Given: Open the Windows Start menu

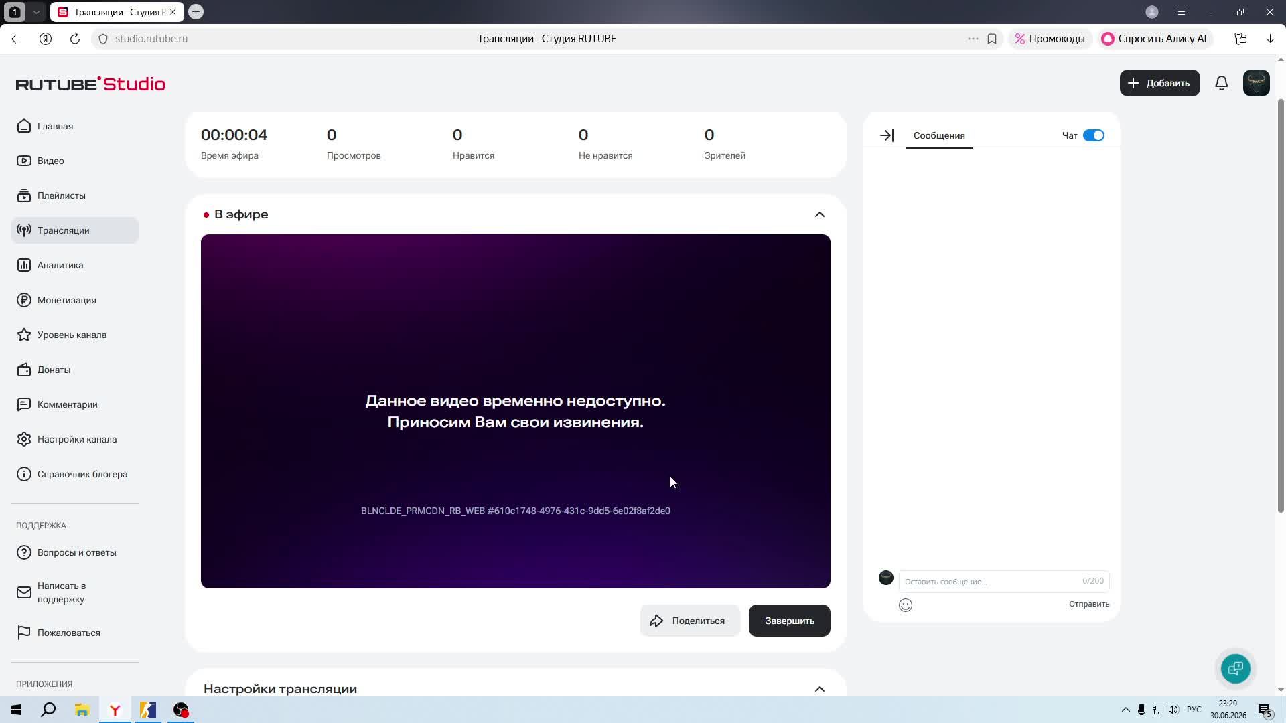Looking at the screenshot, I should [x=16, y=710].
